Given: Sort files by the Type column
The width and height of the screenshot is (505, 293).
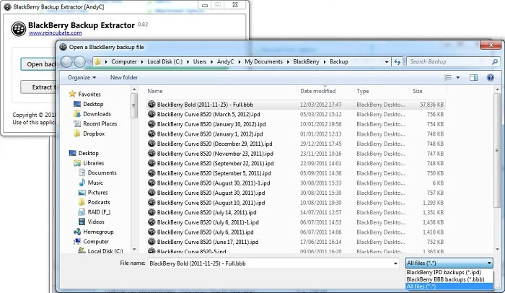Looking at the screenshot, I should coord(363,91).
